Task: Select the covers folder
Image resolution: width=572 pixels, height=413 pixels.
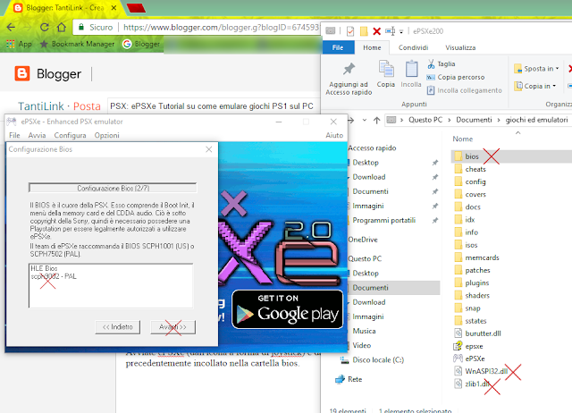Action: coord(470,195)
